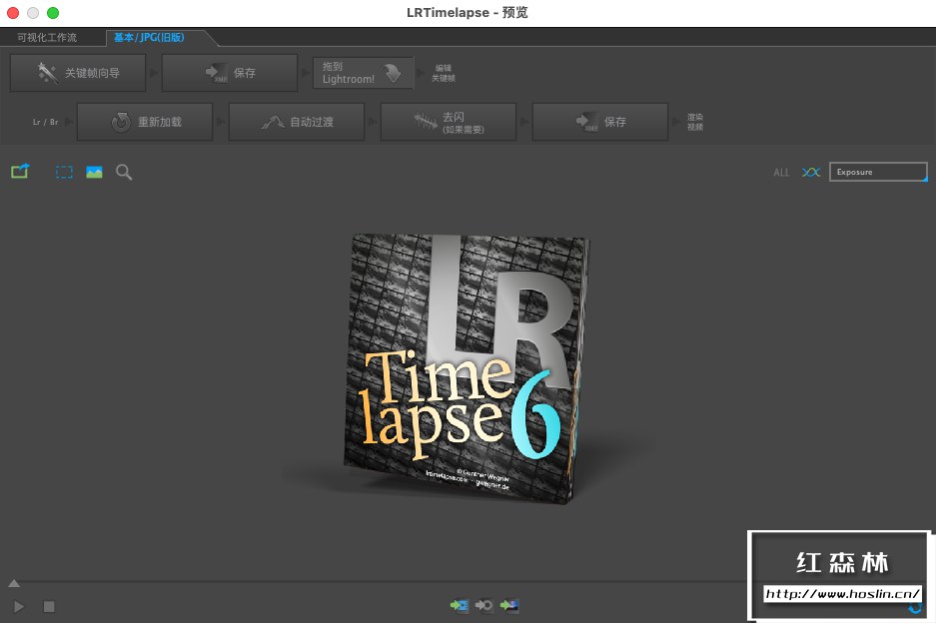
Task: Click the magnifying glass zoom icon
Action: tap(124, 173)
